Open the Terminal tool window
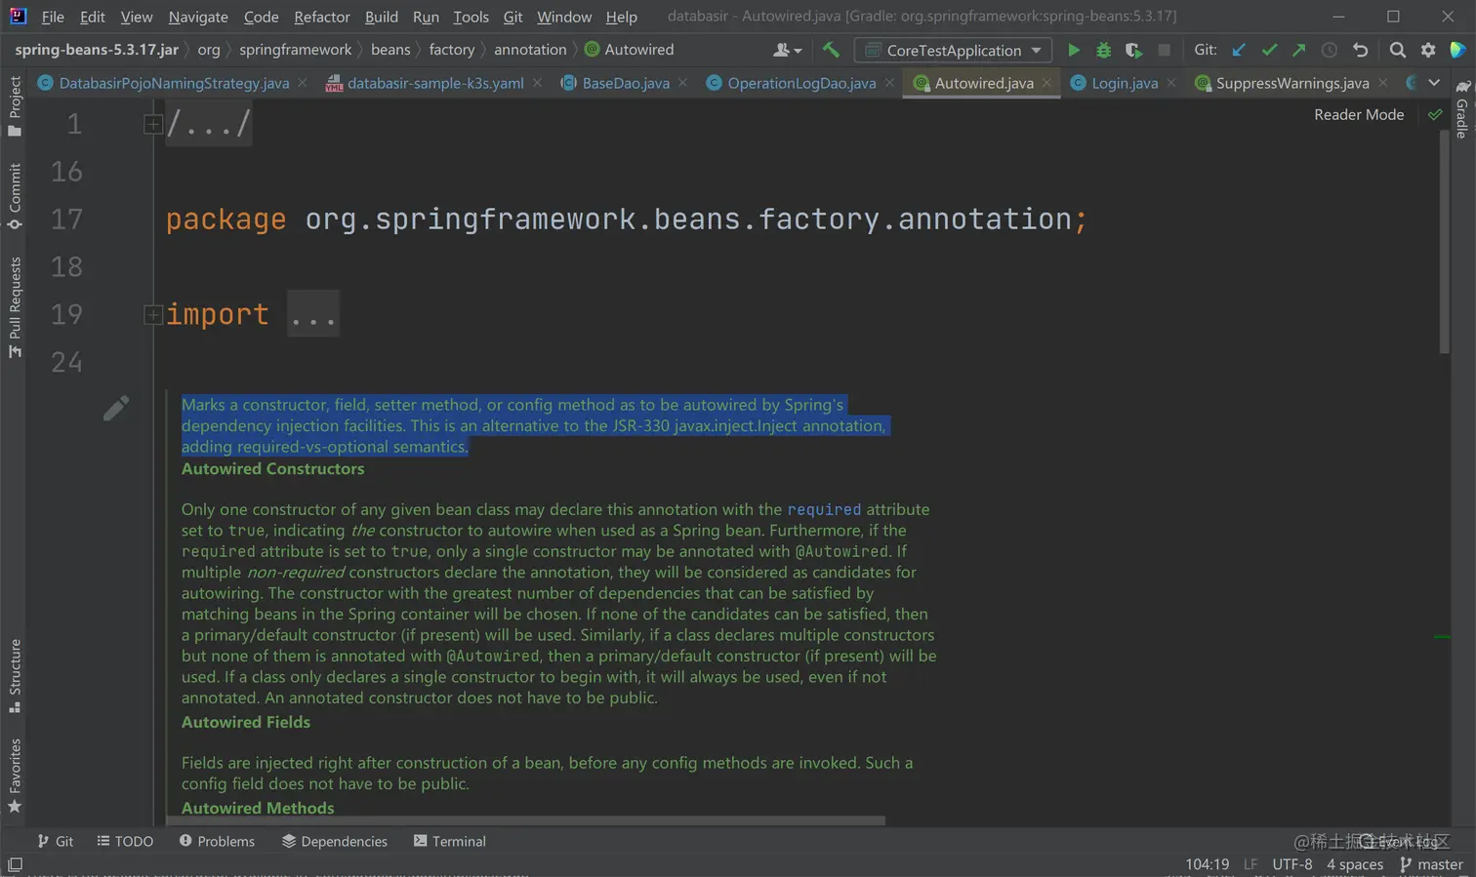Image resolution: width=1476 pixels, height=877 pixels. pos(450,841)
